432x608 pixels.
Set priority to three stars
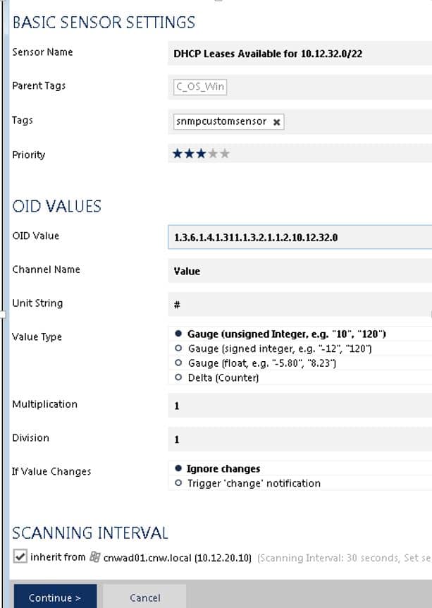point(201,154)
